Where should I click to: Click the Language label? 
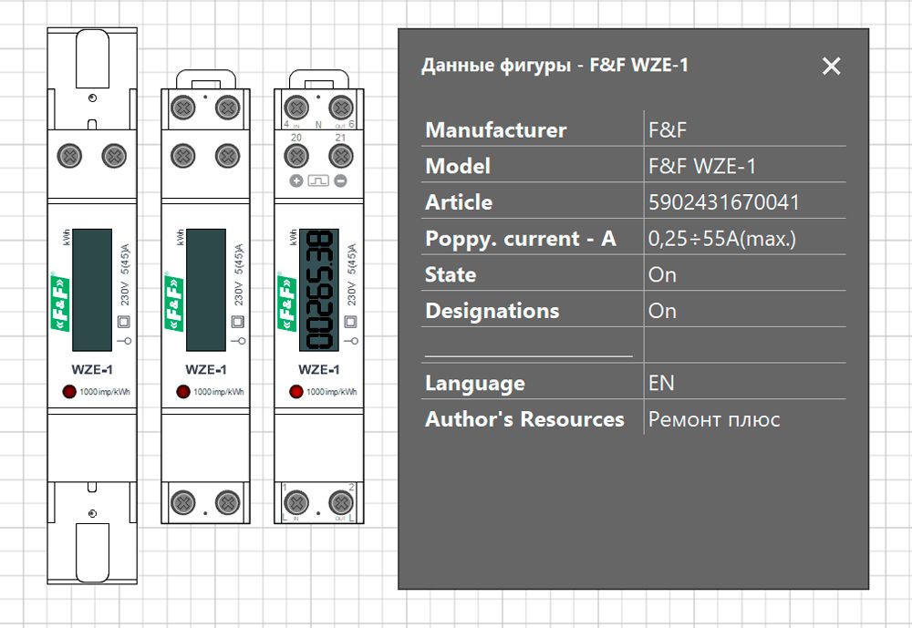pos(474,383)
